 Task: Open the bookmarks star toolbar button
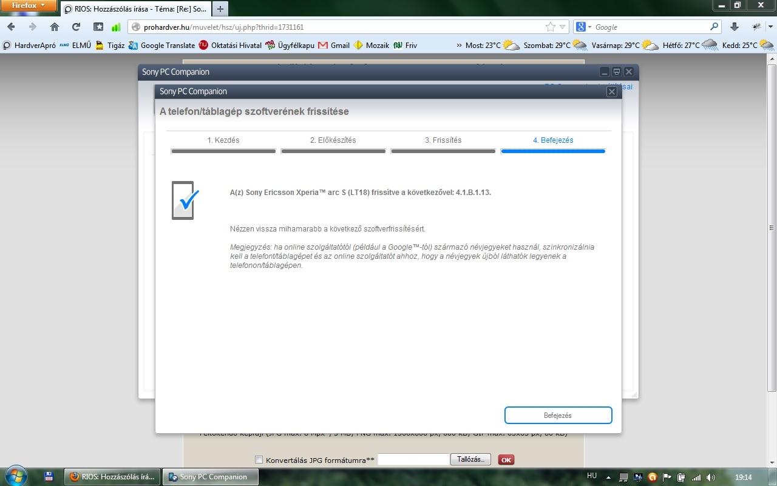(98, 27)
